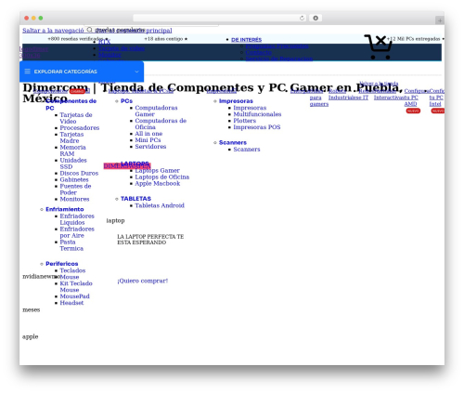Click the Explorar Categorías button
Image resolution: width=464 pixels, height=393 pixels.
pos(82,72)
